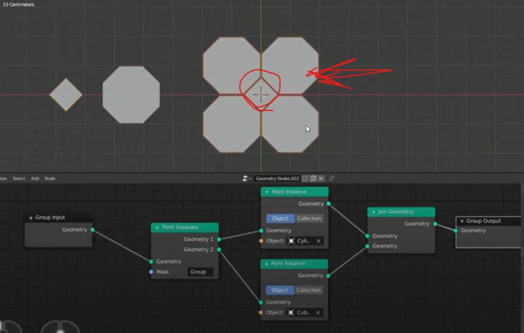The height and width of the screenshot is (333, 524).
Task: Click upper Point Instance Geometry output socket
Action: point(329,203)
